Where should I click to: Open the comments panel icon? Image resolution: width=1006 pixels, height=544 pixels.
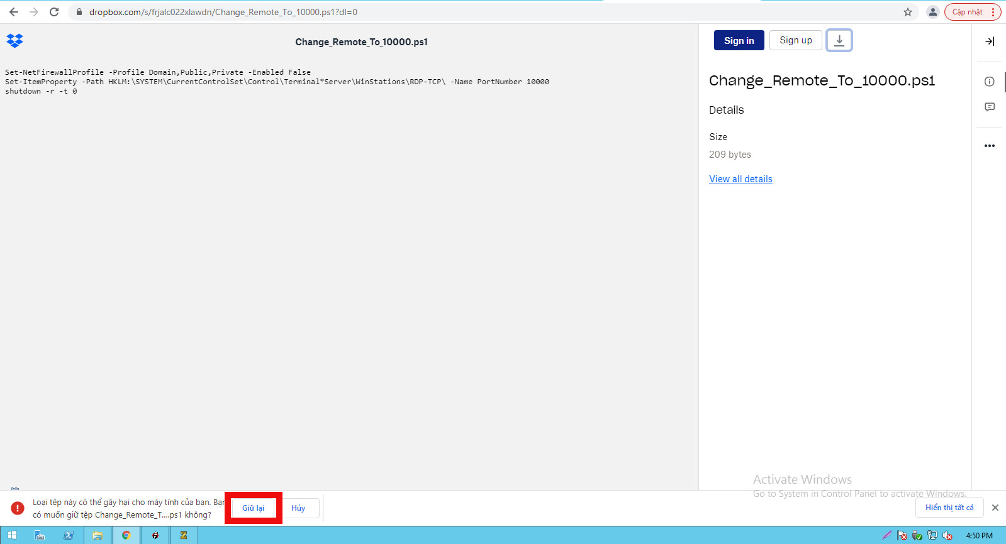click(x=989, y=107)
